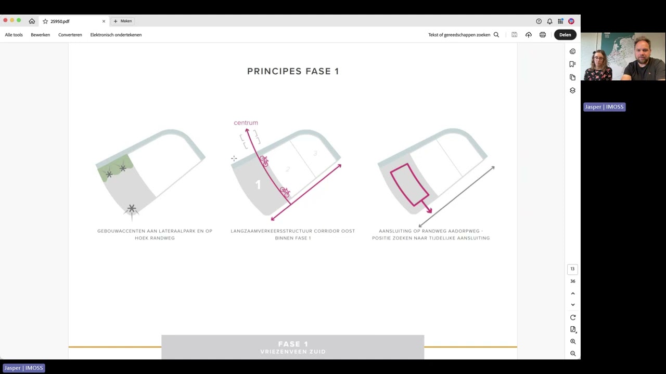Go to the Acrobat home icon
The height and width of the screenshot is (374, 666).
[x=32, y=21]
